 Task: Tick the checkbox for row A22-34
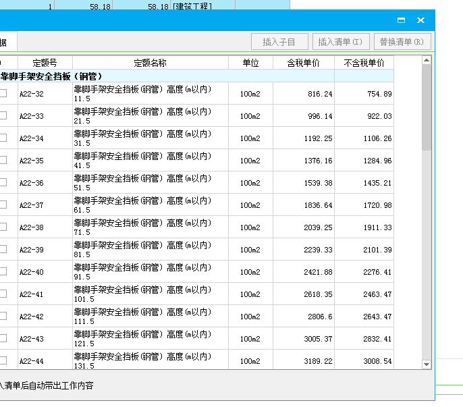(x=3, y=138)
